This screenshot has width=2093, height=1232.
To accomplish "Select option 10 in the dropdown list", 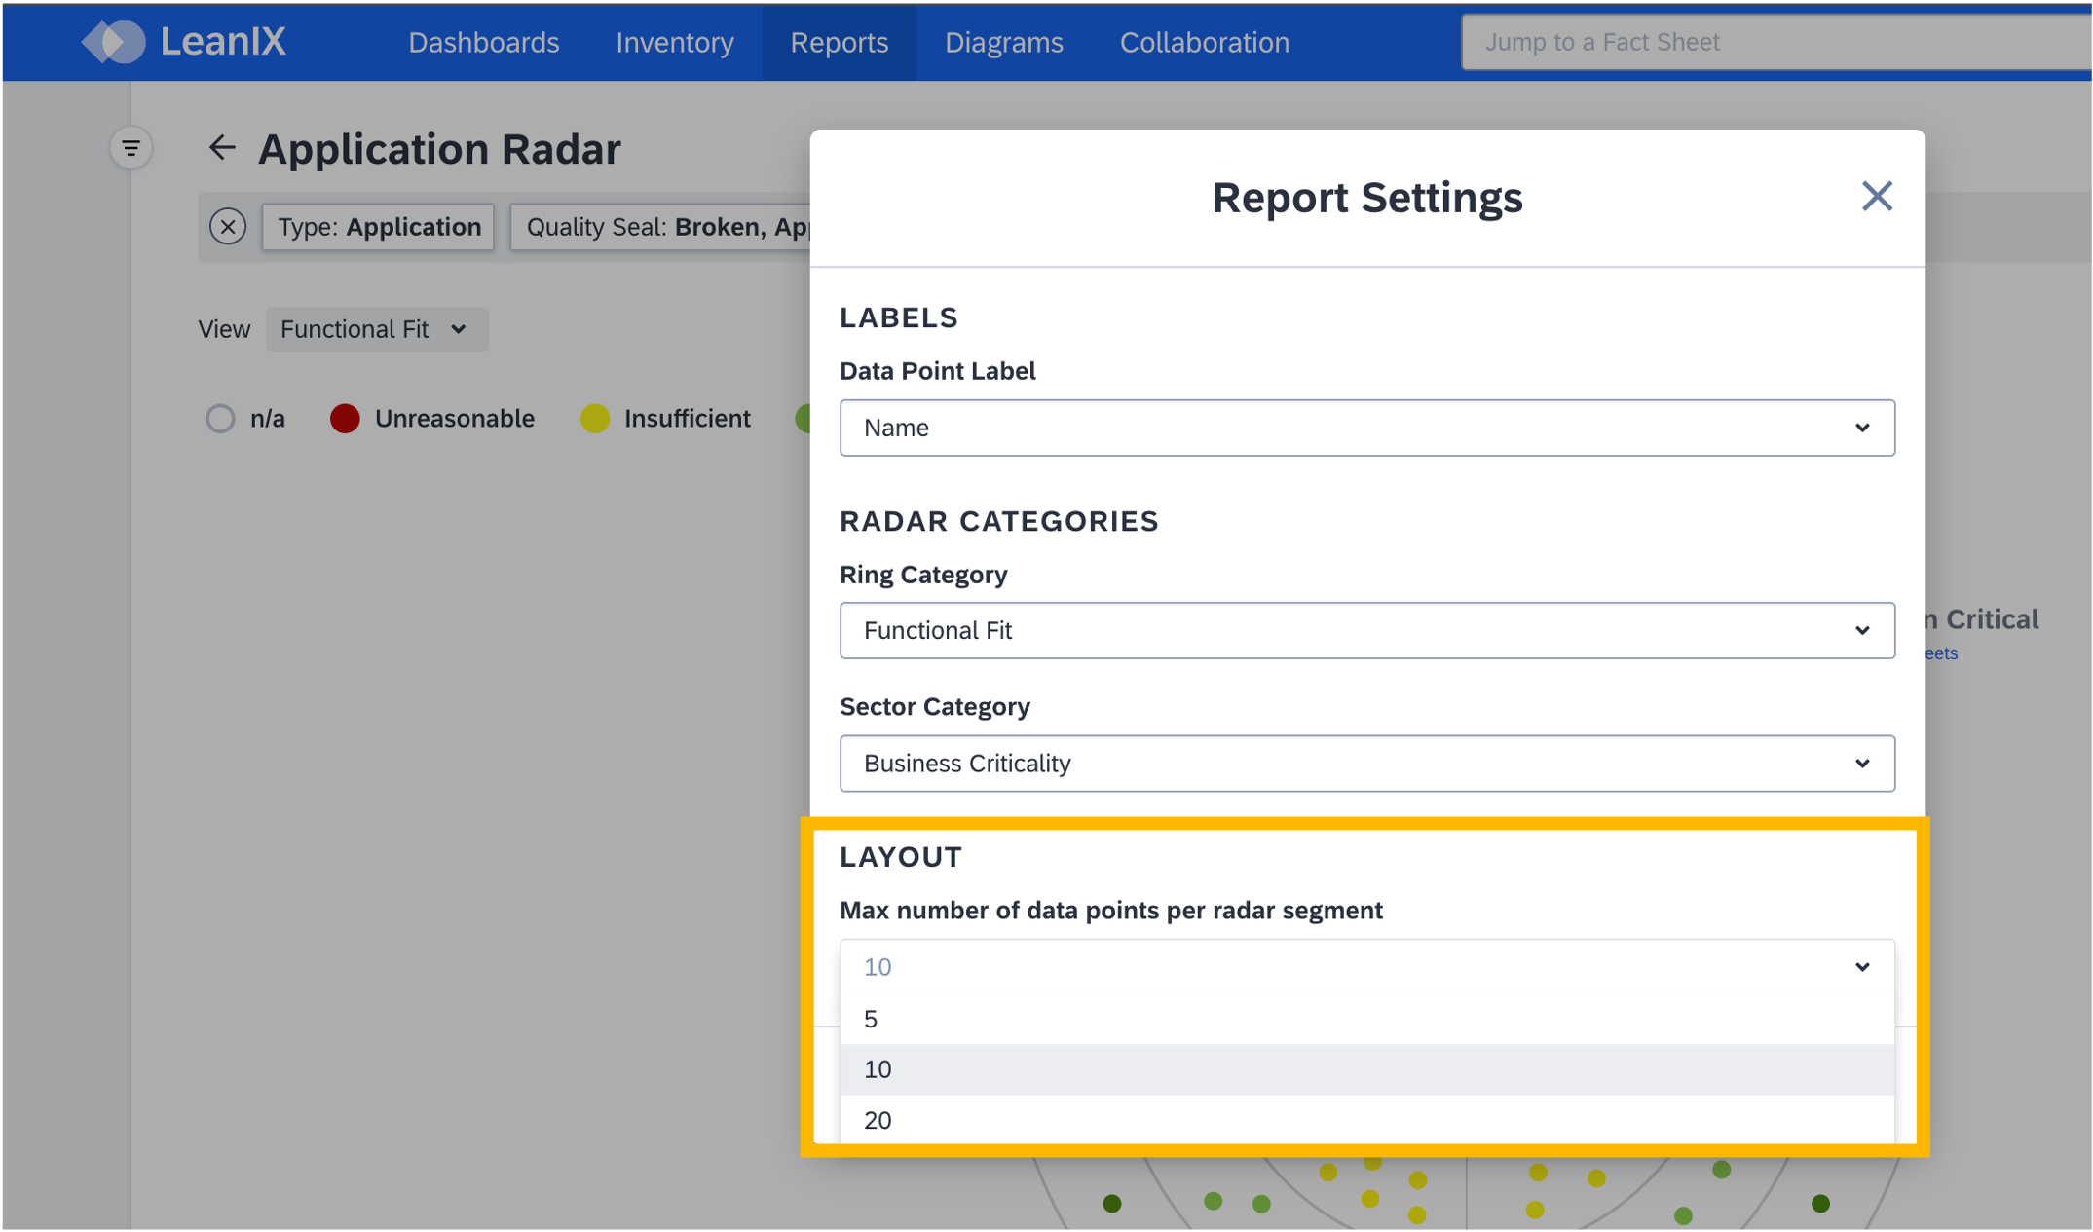I will (1366, 1069).
